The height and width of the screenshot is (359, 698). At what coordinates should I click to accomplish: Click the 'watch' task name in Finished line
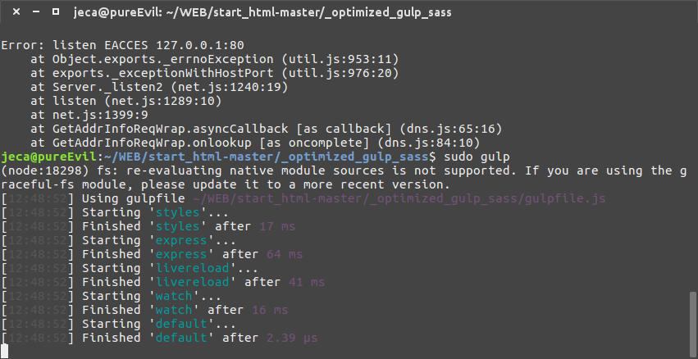coord(174,310)
